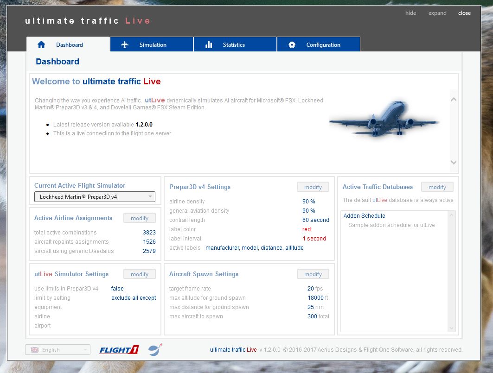Open the Current Active Flight Simulator dropdown

[95, 197]
